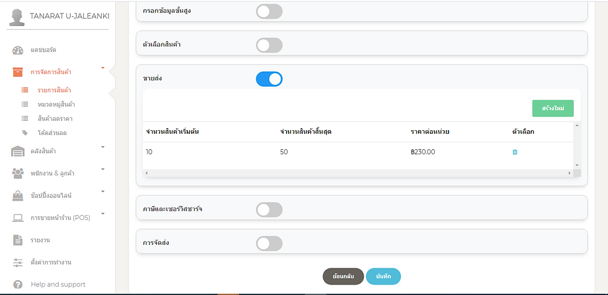608x295 pixels.
Task: Click the Help and support question icon
Action: click(x=18, y=284)
